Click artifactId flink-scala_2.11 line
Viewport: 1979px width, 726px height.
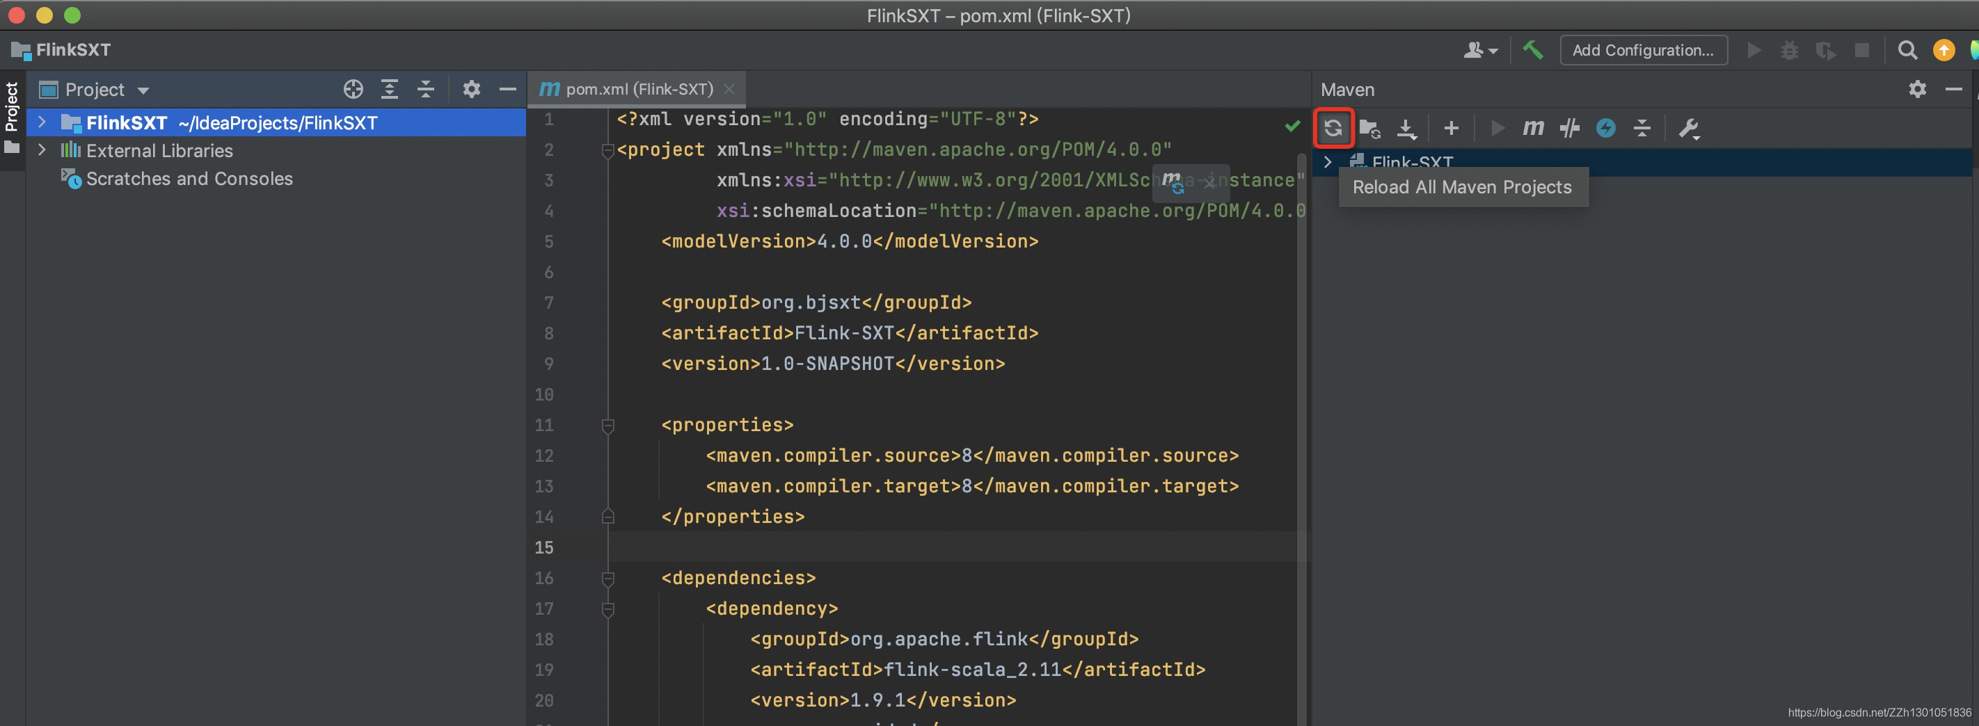[x=977, y=670]
